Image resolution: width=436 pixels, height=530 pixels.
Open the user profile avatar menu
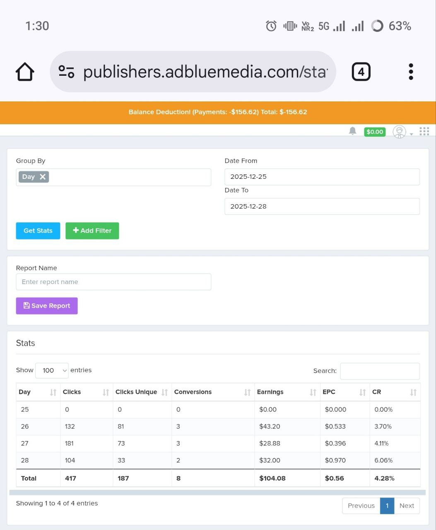(400, 132)
